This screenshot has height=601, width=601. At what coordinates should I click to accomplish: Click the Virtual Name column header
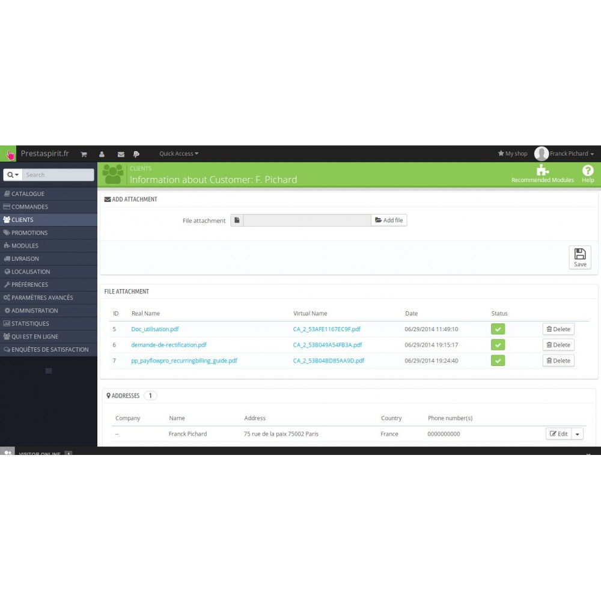(310, 314)
